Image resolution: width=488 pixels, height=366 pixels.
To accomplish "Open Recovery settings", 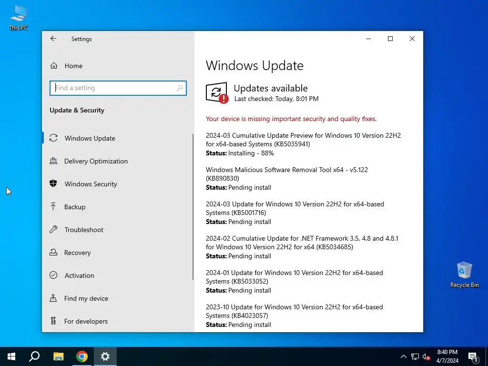I will pyautogui.click(x=118, y=253).
